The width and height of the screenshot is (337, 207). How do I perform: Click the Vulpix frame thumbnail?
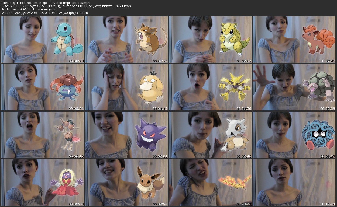[294, 40]
